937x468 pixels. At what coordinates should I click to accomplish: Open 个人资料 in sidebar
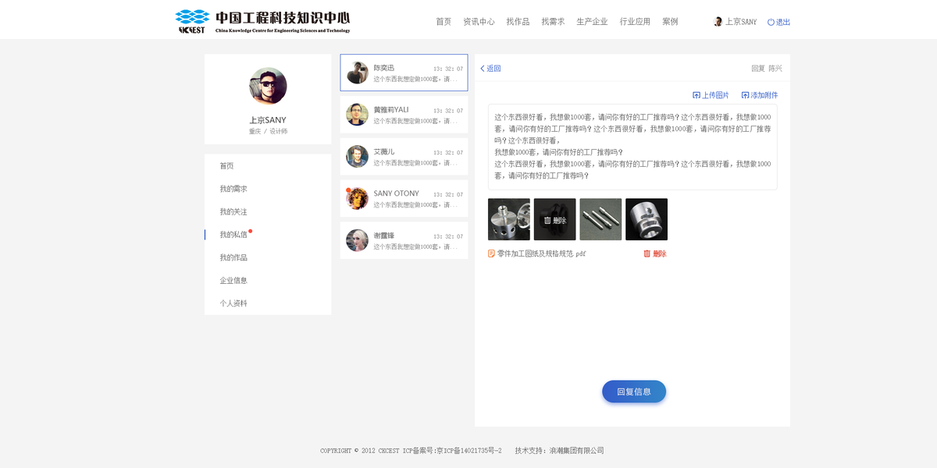[x=233, y=303]
